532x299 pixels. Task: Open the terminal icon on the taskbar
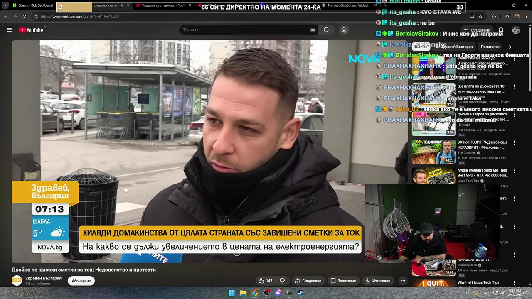289,293
